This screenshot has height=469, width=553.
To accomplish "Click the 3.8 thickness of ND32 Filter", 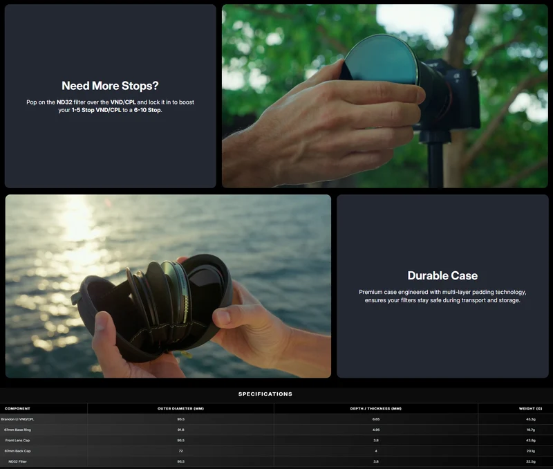I will (375, 461).
